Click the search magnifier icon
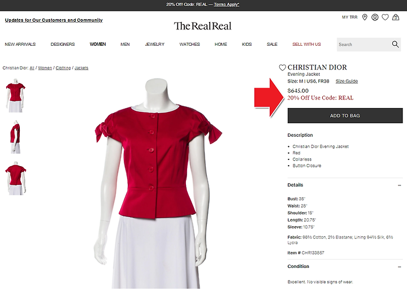 coord(395,44)
